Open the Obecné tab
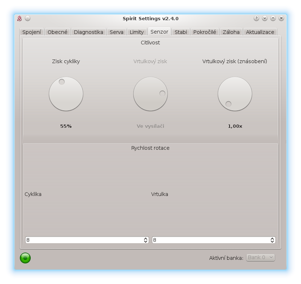This screenshot has width=301, height=284. click(x=57, y=32)
